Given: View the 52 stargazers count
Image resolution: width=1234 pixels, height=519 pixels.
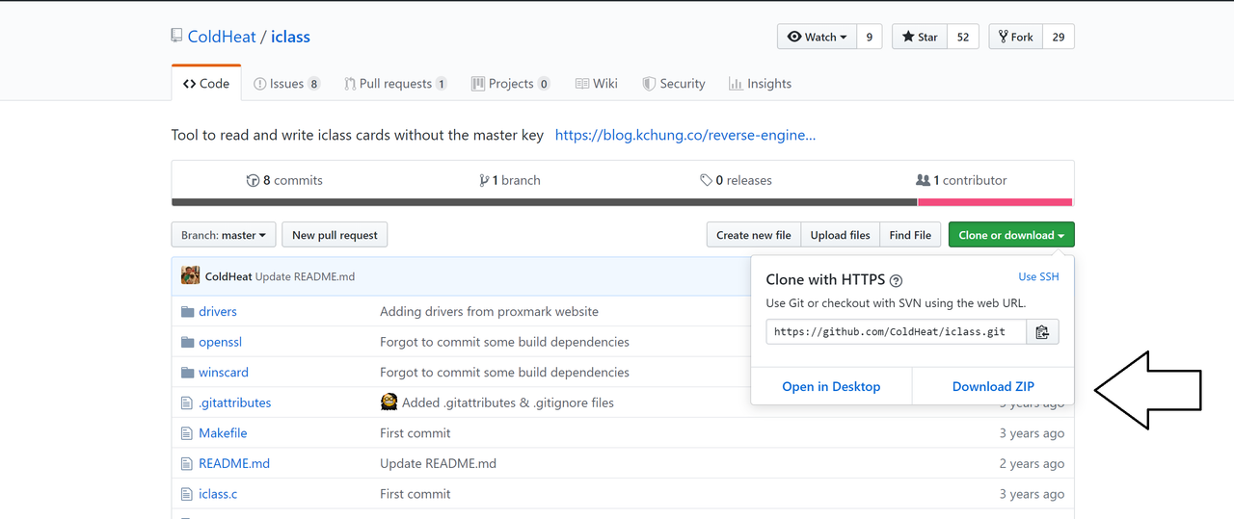Looking at the screenshot, I should (963, 37).
